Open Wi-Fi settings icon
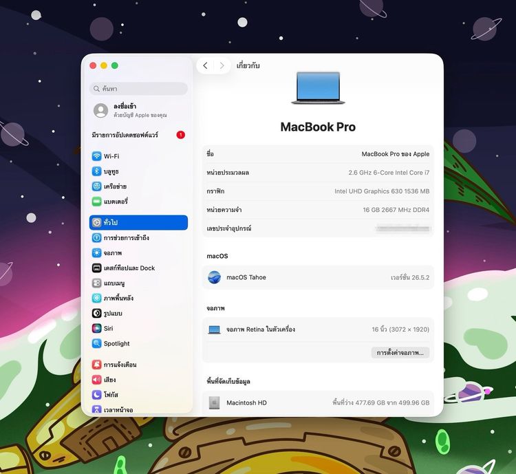The image size is (516, 474). (x=96, y=156)
